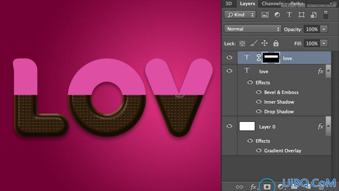Select the white Layer 0 thumbnail
The width and height of the screenshot is (339, 191).
point(247,126)
